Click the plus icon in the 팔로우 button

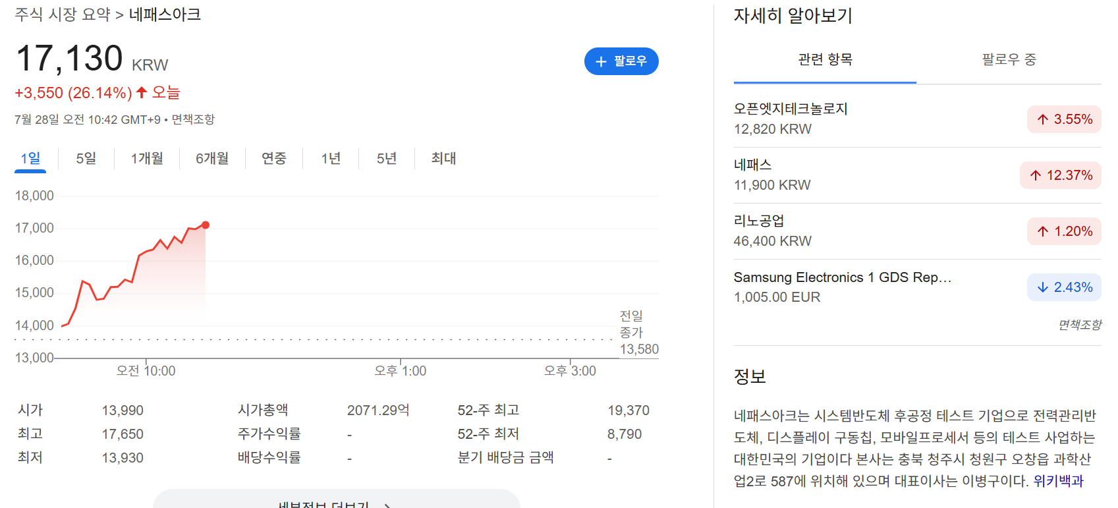tap(600, 61)
